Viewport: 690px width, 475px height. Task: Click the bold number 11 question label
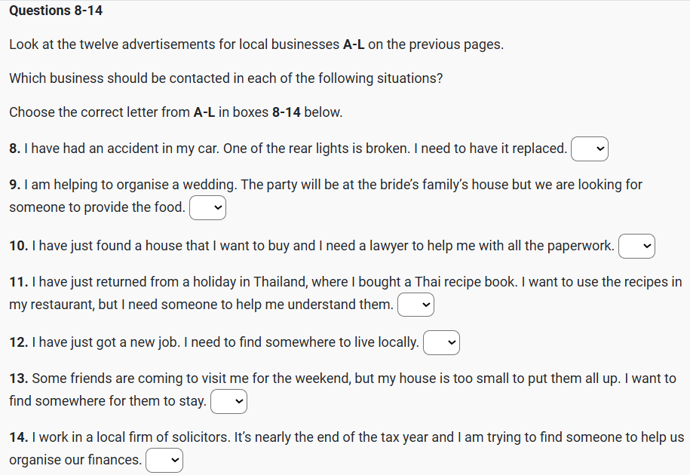(x=18, y=282)
